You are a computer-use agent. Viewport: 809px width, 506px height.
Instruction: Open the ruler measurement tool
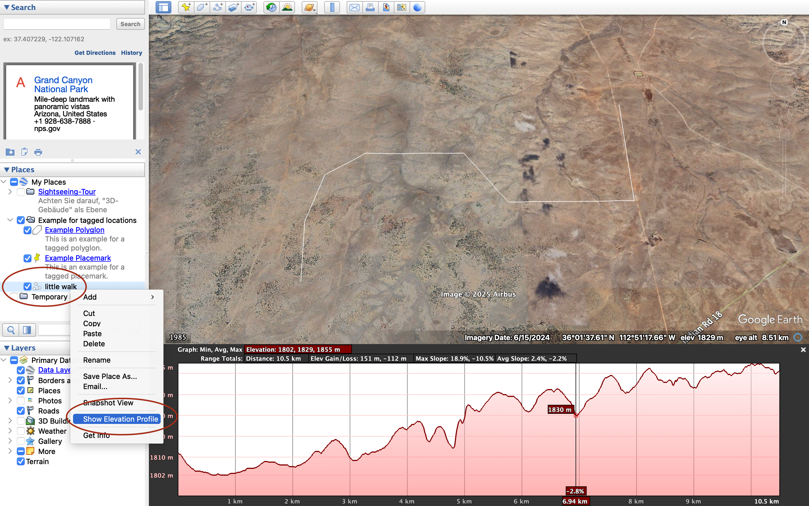pyautogui.click(x=332, y=7)
